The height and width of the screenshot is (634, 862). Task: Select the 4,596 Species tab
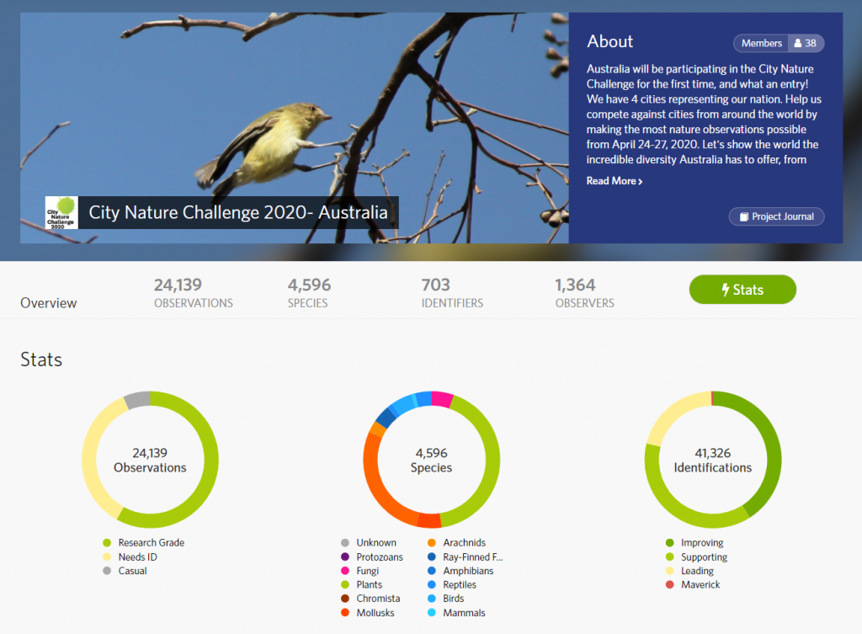point(309,293)
